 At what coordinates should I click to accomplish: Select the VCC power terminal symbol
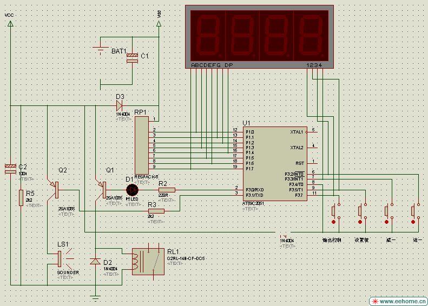[x=10, y=24]
